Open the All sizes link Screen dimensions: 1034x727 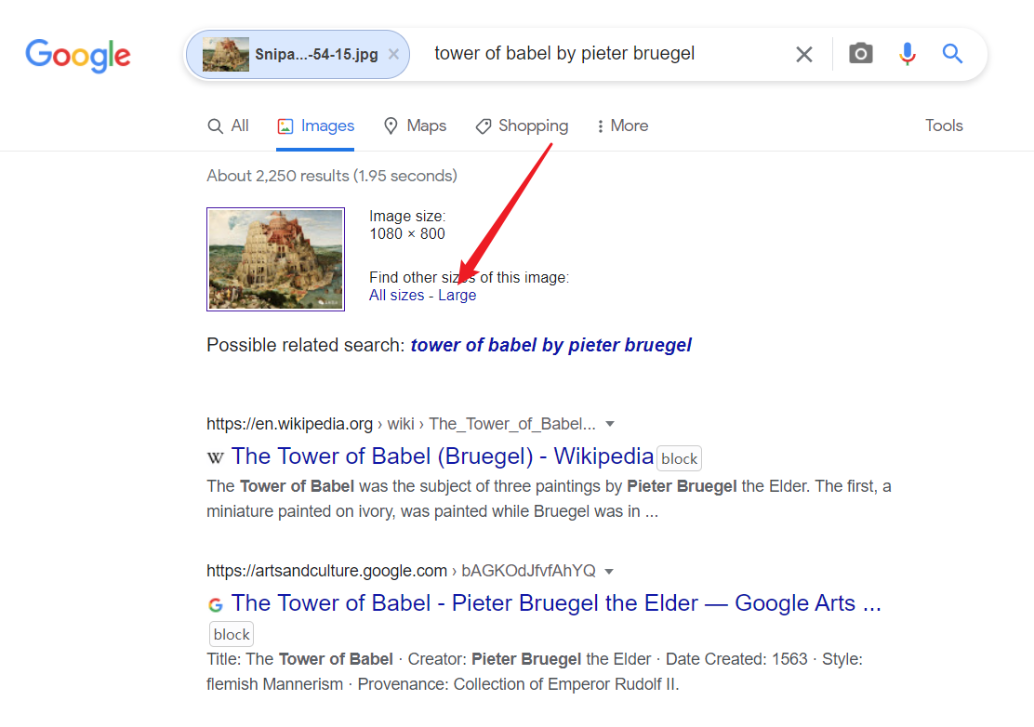click(396, 296)
